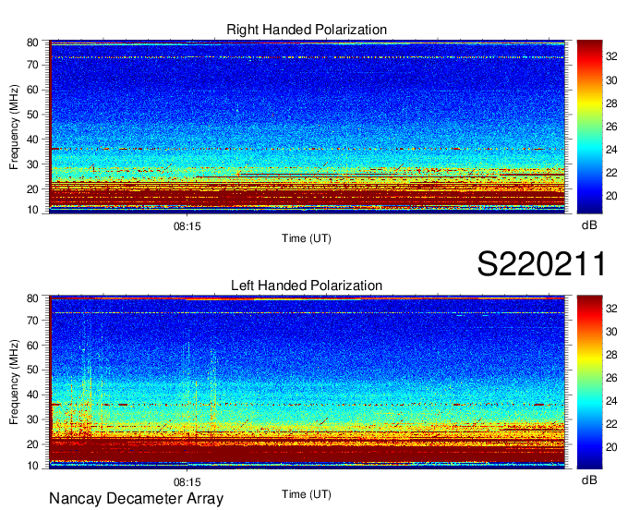Click the 22 value on lower color bar
The image size is (628, 510).
tap(611, 424)
